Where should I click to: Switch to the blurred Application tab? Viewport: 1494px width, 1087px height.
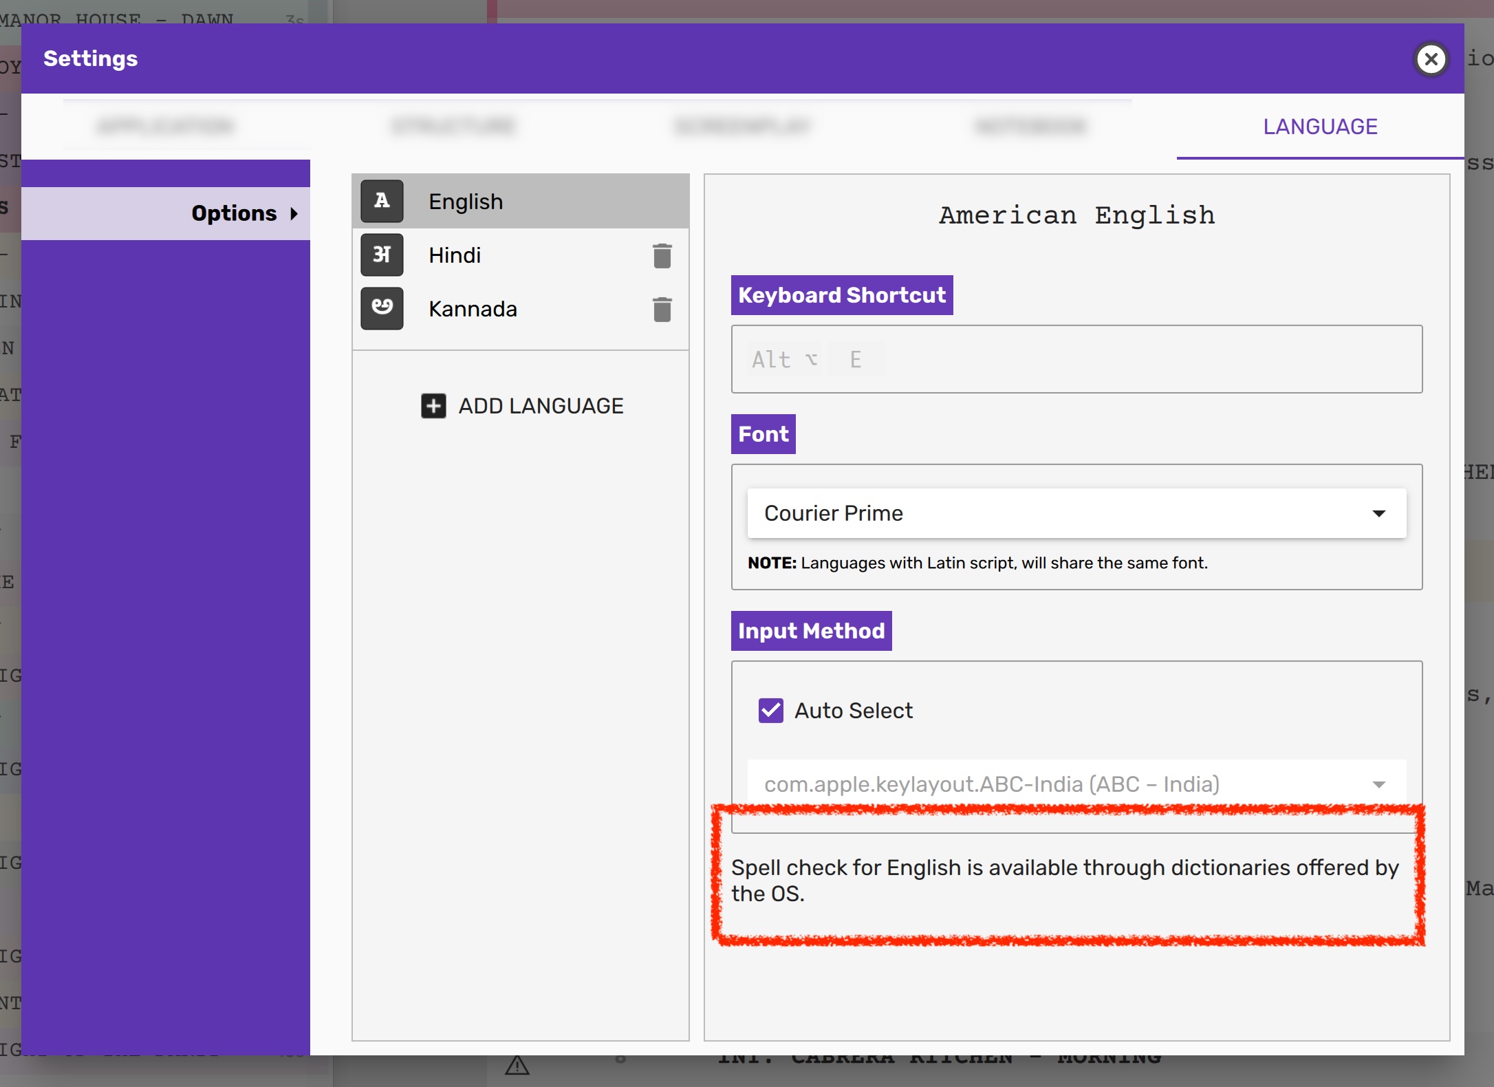165,127
